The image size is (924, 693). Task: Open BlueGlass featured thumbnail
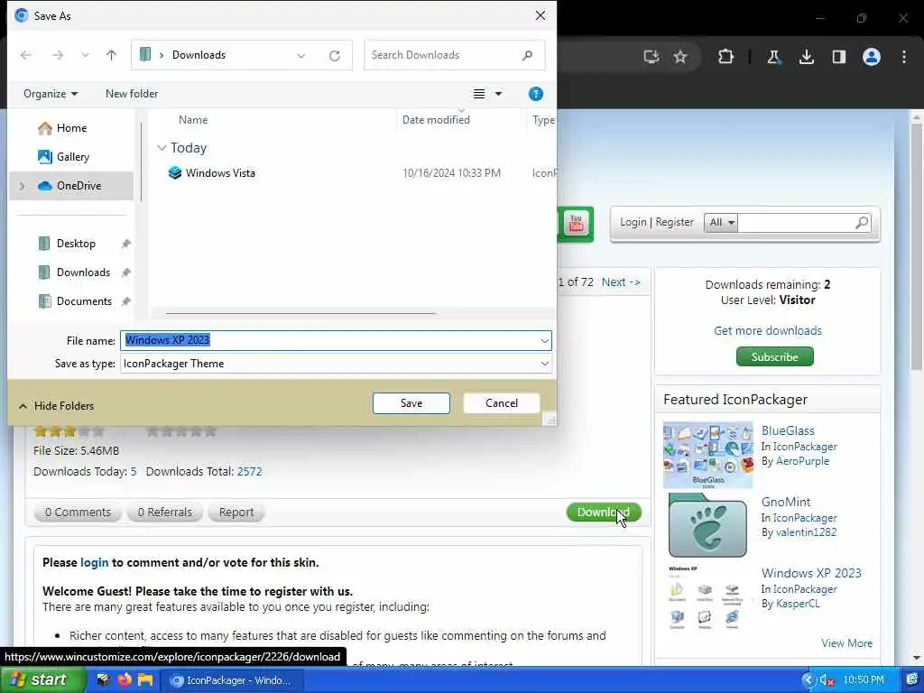707,455
